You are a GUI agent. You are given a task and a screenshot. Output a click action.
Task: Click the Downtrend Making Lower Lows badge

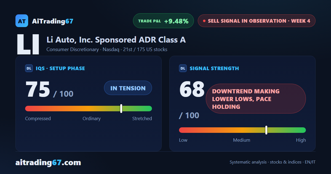pos(256,99)
